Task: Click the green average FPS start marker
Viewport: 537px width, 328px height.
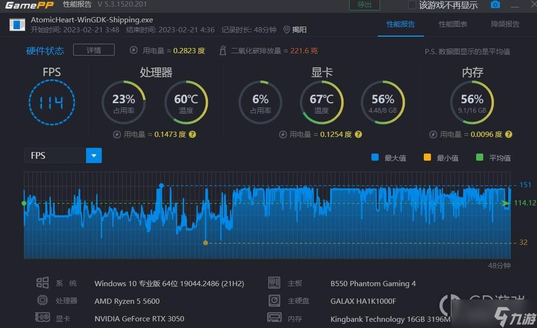Action: (x=24, y=203)
